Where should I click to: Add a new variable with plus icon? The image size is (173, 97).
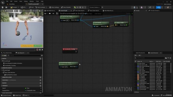point(40,86)
